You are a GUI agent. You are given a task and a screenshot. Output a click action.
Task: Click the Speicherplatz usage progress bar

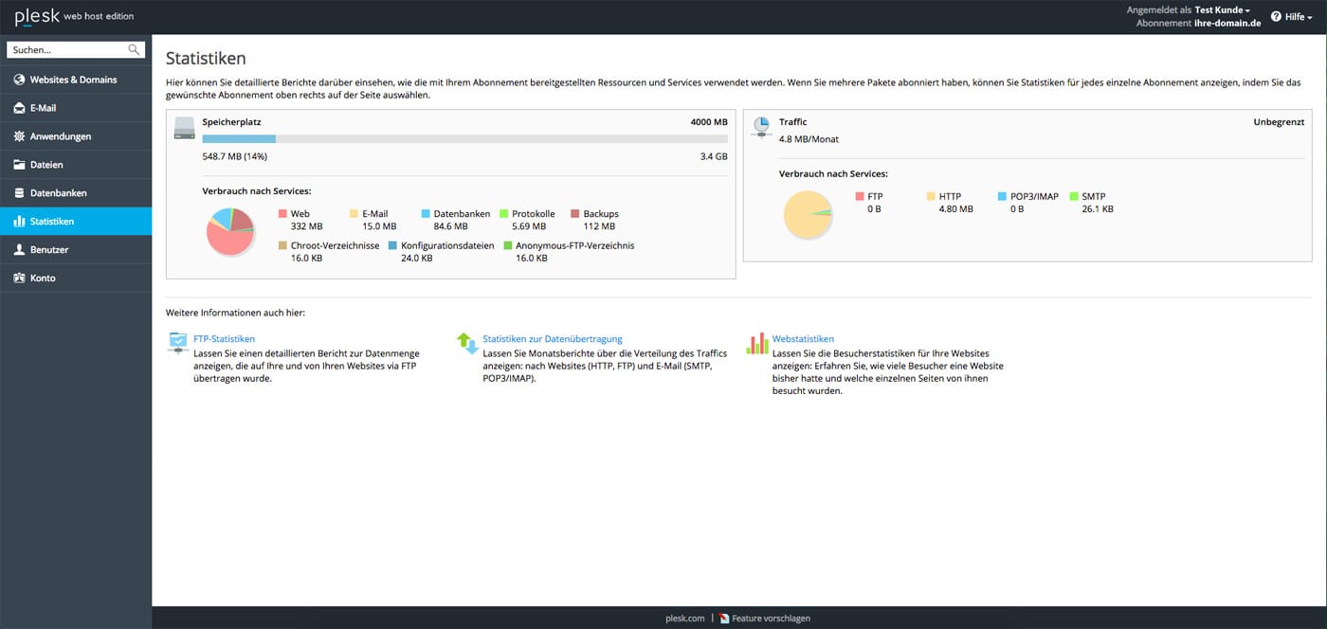(x=464, y=138)
